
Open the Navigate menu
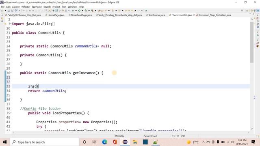37,7
